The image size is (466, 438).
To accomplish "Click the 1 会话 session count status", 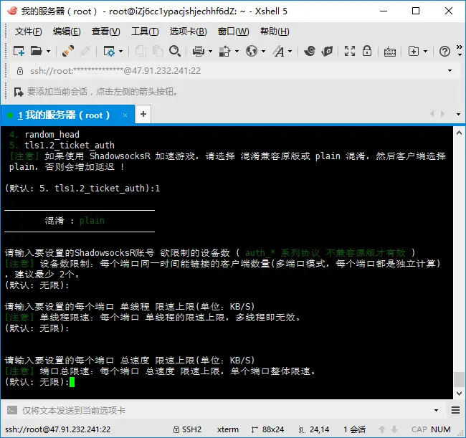I will click(355, 429).
